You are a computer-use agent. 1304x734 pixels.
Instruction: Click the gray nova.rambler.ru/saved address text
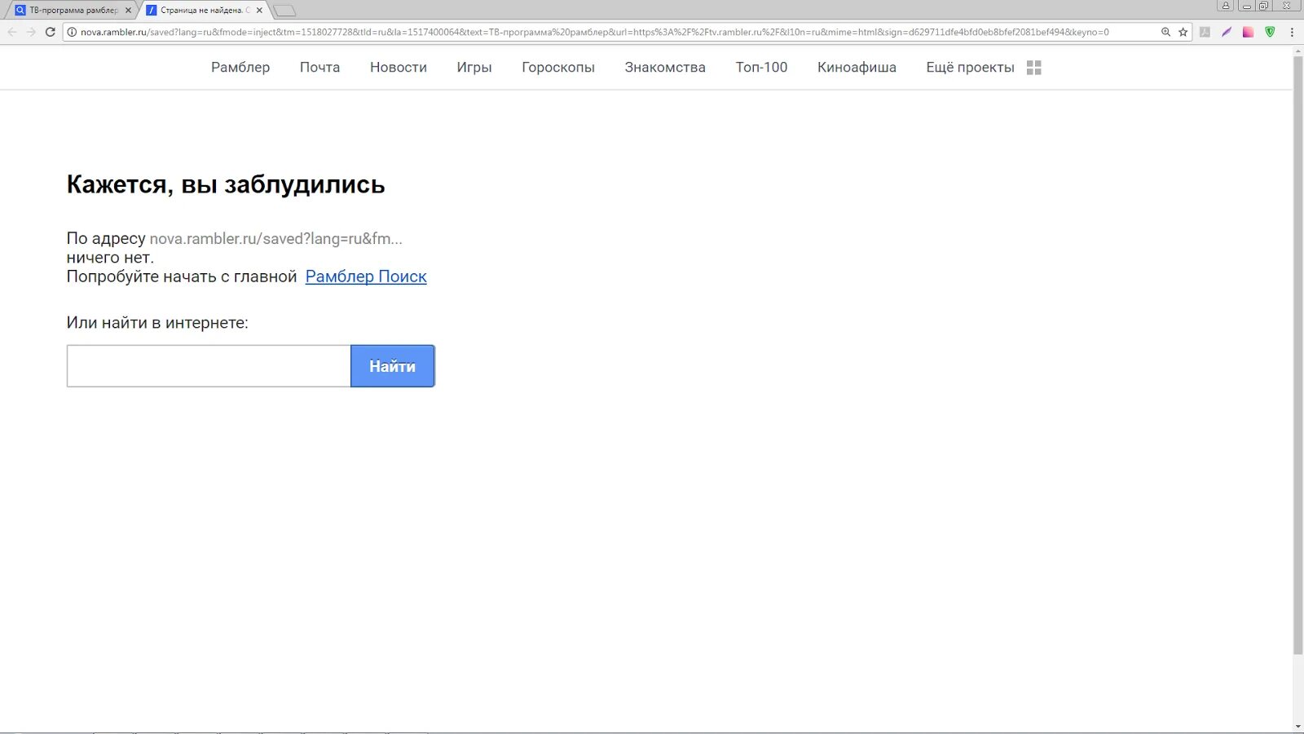pyautogui.click(x=276, y=239)
